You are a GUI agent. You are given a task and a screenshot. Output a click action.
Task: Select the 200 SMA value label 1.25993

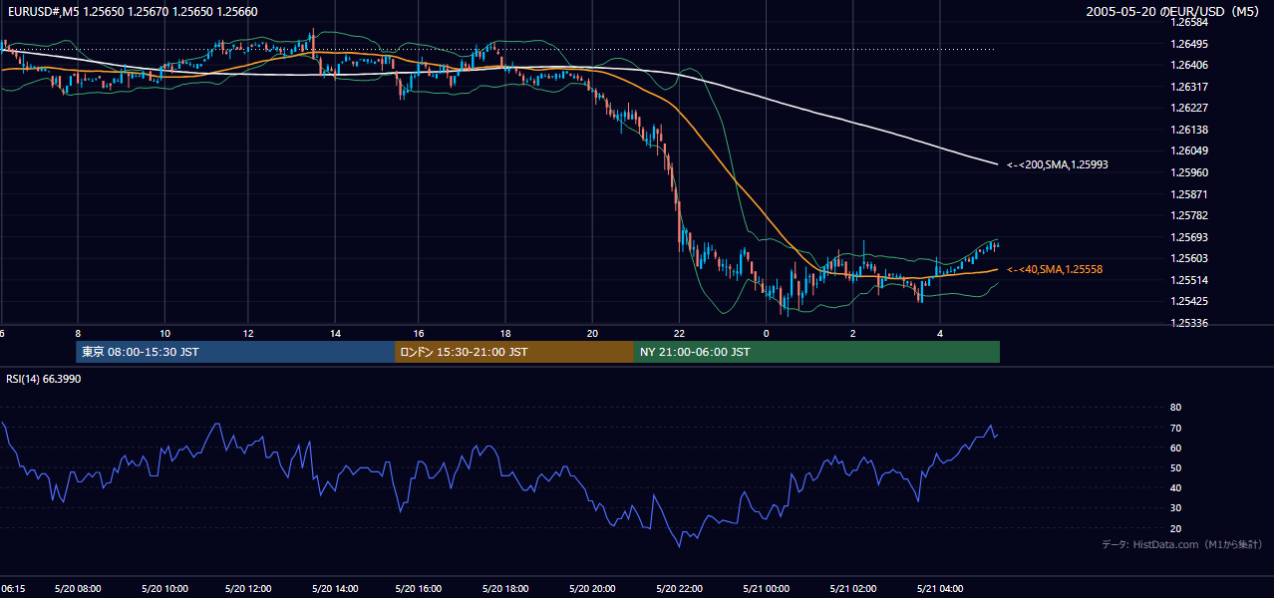[1058, 164]
